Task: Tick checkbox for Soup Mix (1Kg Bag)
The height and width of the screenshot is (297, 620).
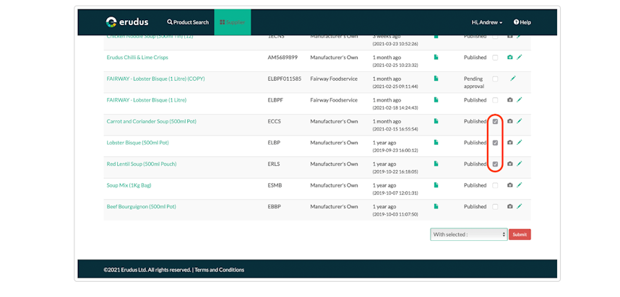Action: tap(495, 185)
